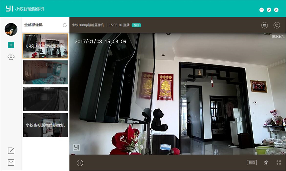This screenshot has height=171, width=286.
Task: Refresh the all cameras list
Action: (65, 25)
